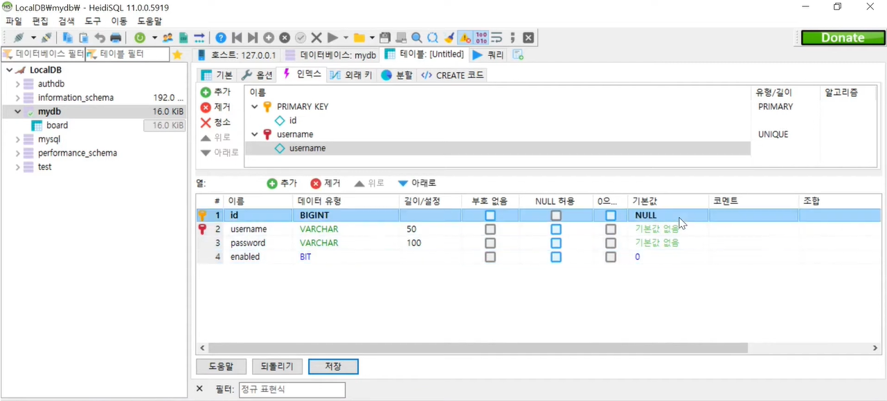Open the dropdown arrow beside the refresh icon

[x=154, y=37]
